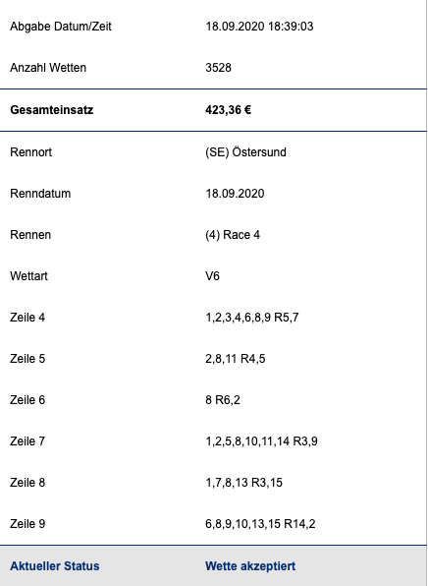This screenshot has width=428, height=586.
Task: Click the bold Gesamteinsatz label
Action: (x=51, y=110)
